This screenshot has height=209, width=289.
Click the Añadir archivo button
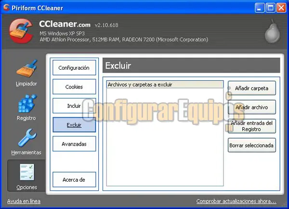coord(252,107)
